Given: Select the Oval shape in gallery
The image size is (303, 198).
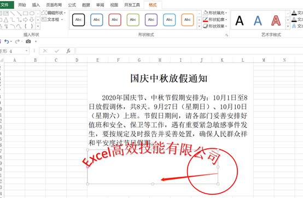Looking at the screenshot, I should (x=32, y=13).
